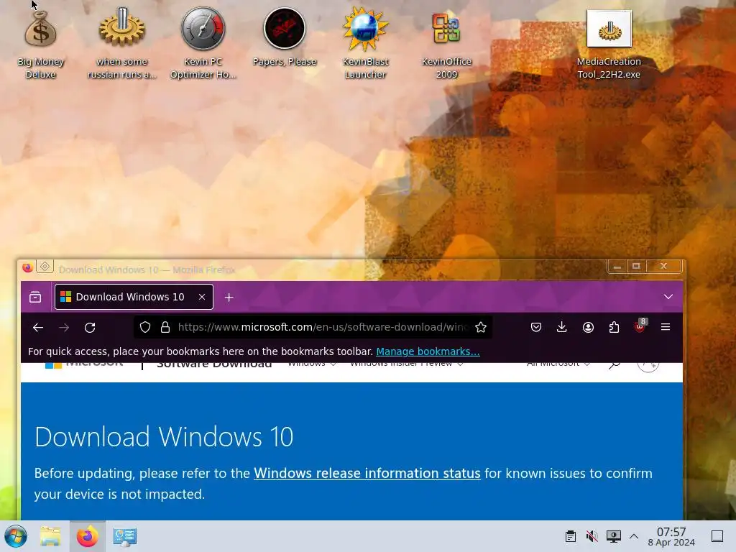Screen dimensions: 736x552
Task: Click the uBlock Origin extension icon
Action: (640, 326)
